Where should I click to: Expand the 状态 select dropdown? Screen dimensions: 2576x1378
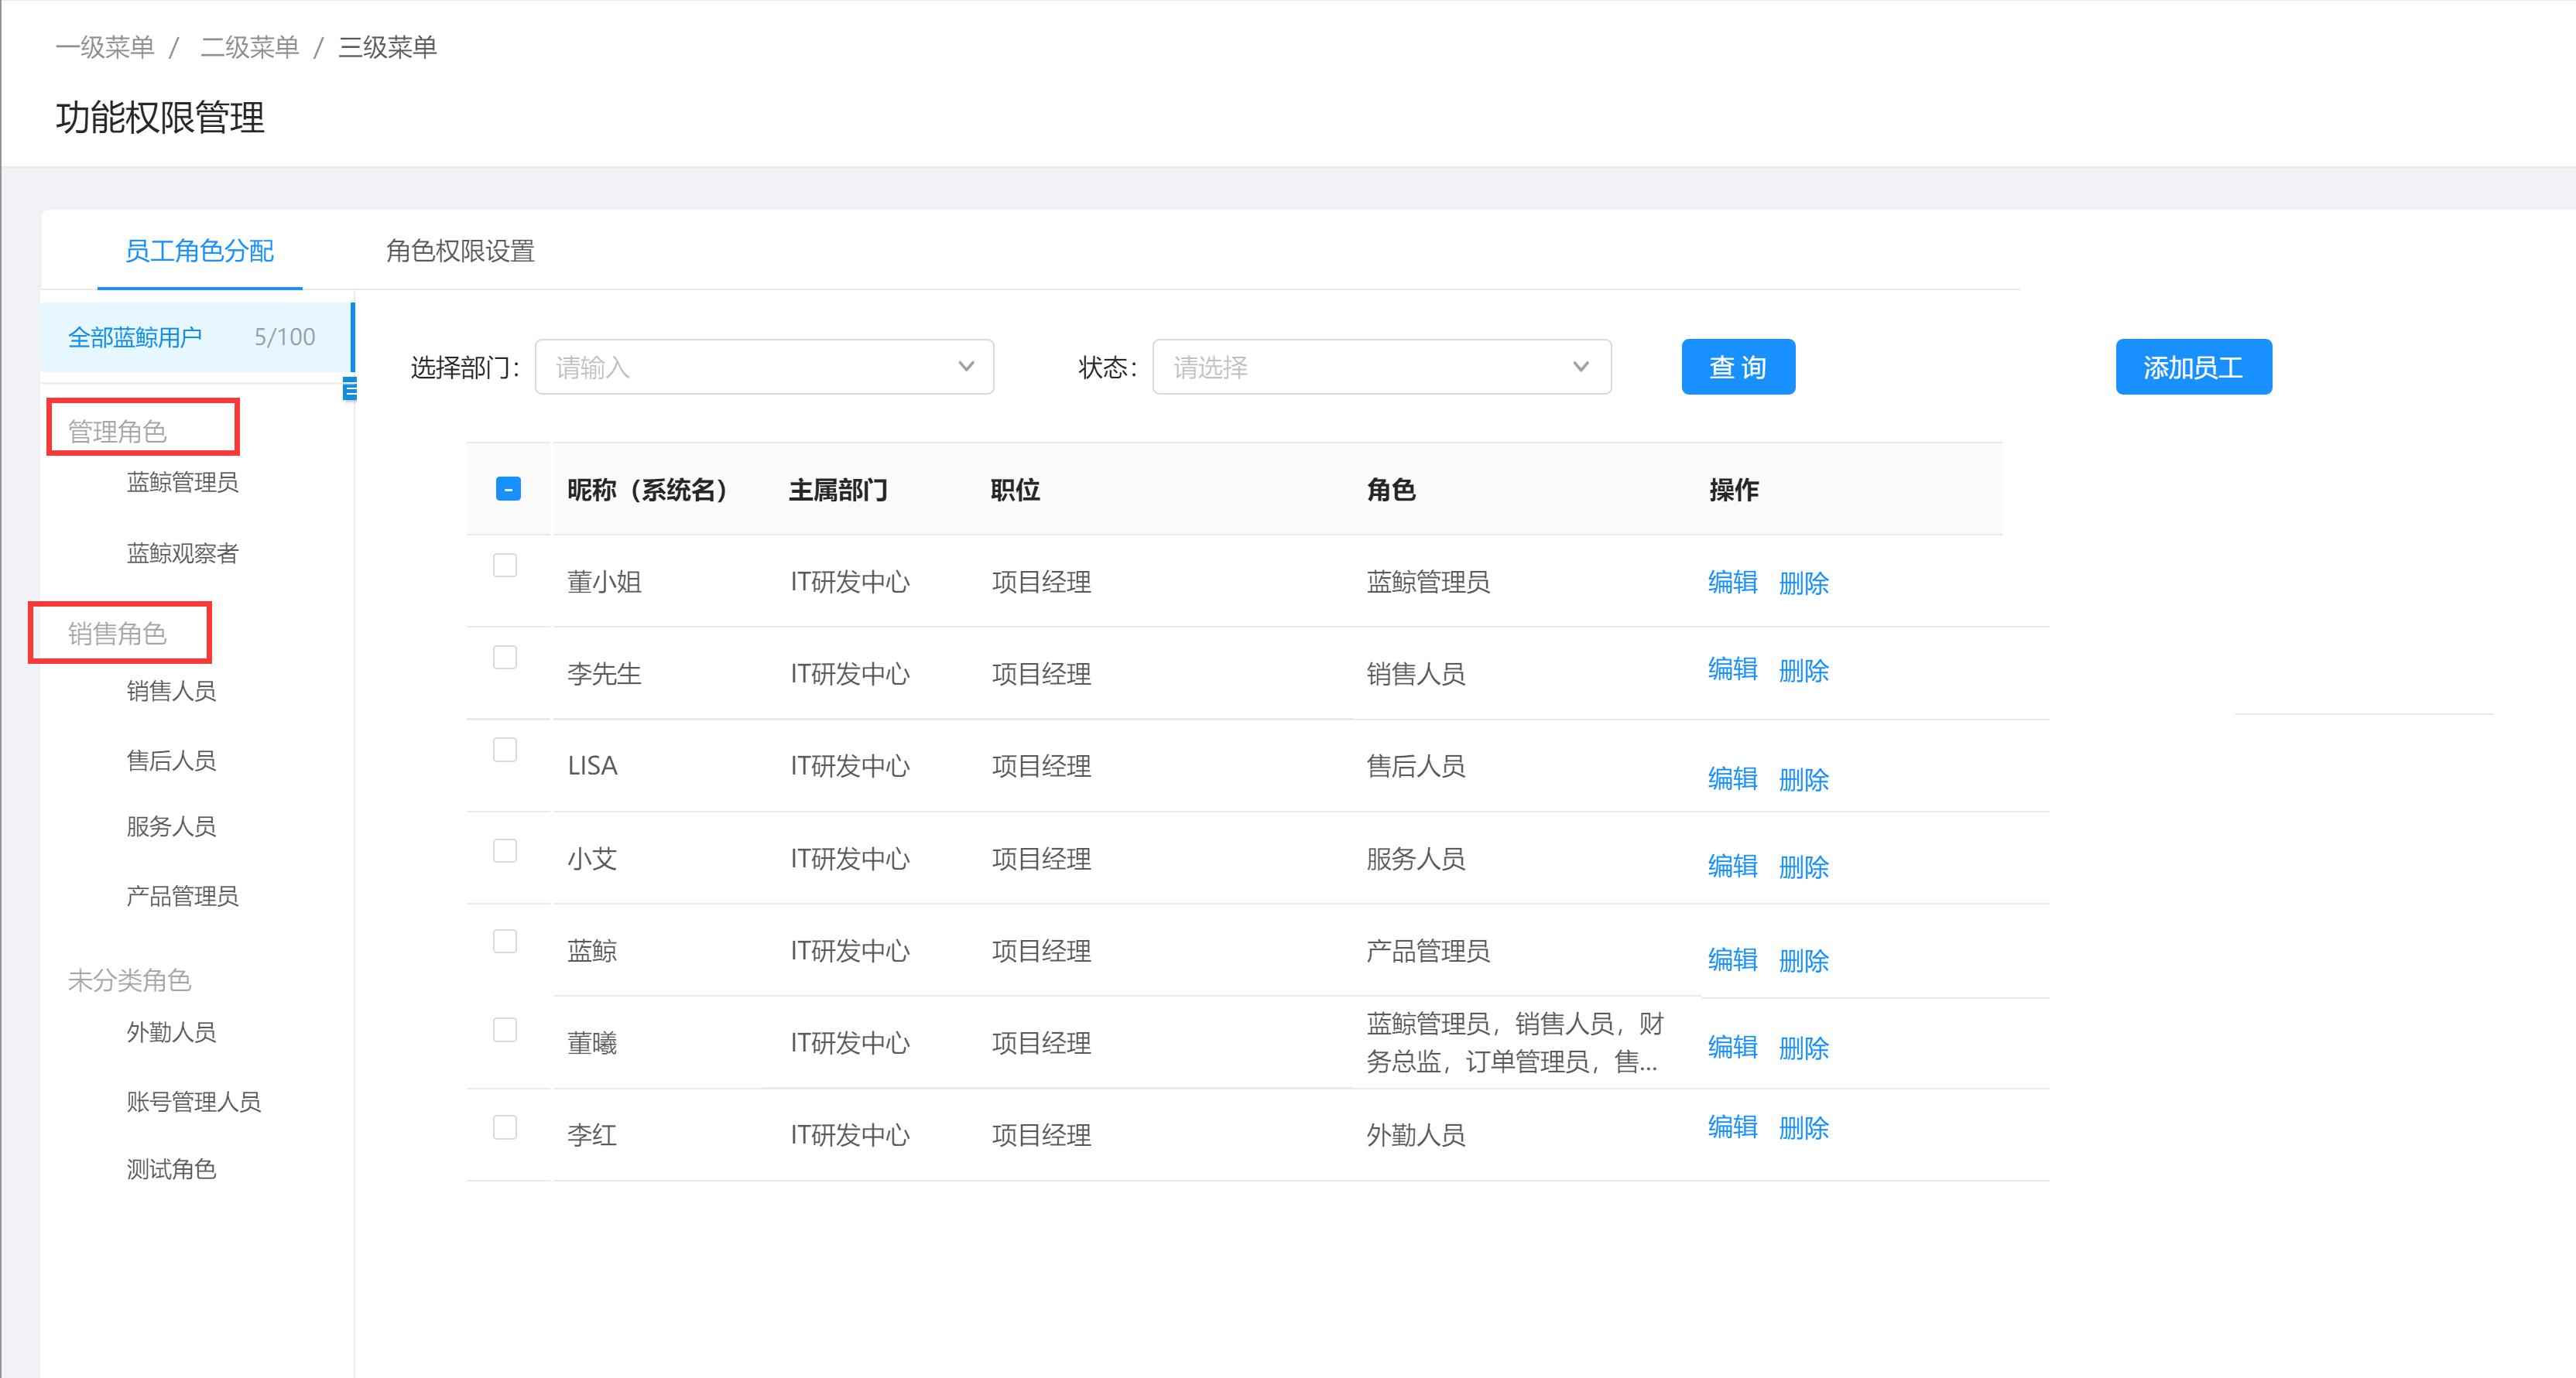point(1382,367)
